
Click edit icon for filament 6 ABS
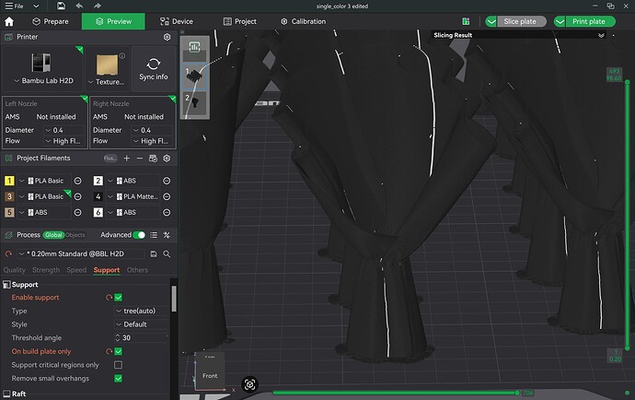pos(167,213)
